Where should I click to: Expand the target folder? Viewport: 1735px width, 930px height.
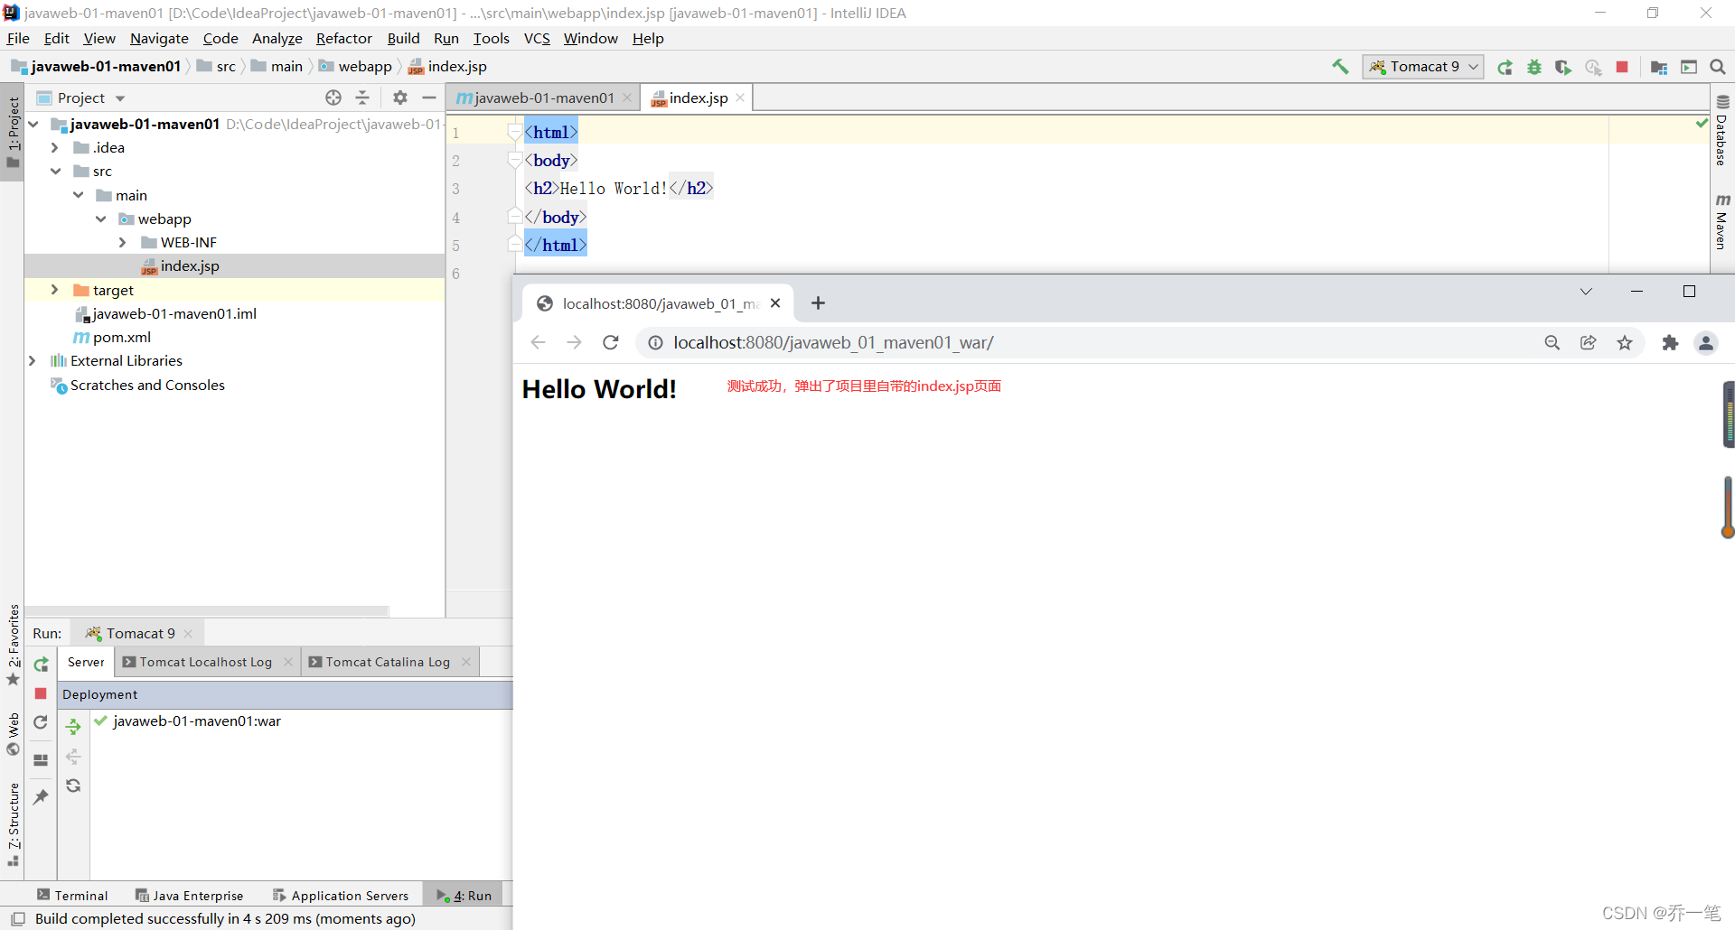tap(55, 290)
